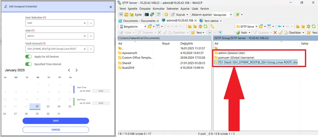The width and height of the screenshot is (318, 137).
Task: Click the CANCEL button
Action: click(x=56, y=130)
